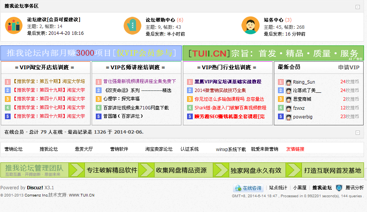This screenshot has width=367, height=212.
Task: Open 第四十七期 淘宝大学 thread
Action: pyautogui.click(x=49, y=108)
